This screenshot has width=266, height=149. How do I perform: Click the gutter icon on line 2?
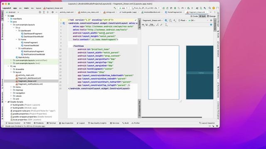point(64,23)
